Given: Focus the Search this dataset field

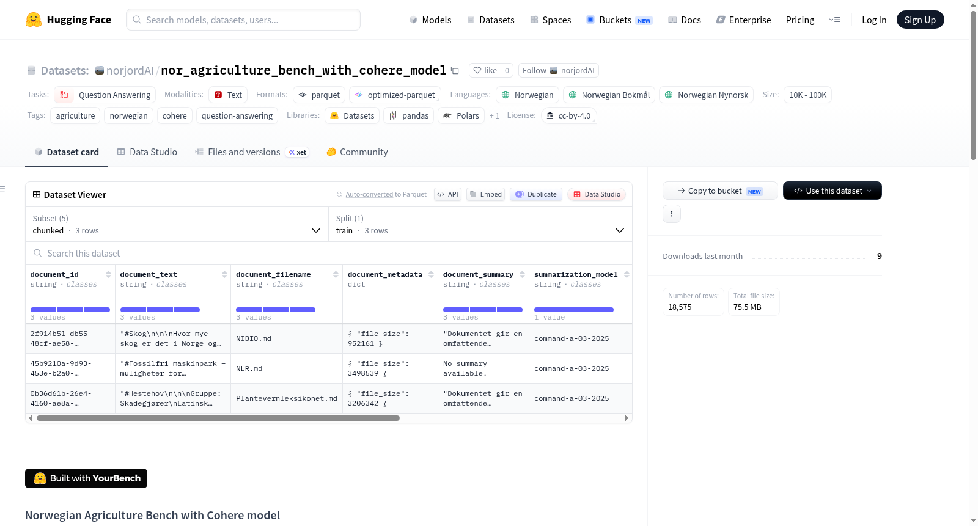Looking at the screenshot, I should [x=329, y=254].
